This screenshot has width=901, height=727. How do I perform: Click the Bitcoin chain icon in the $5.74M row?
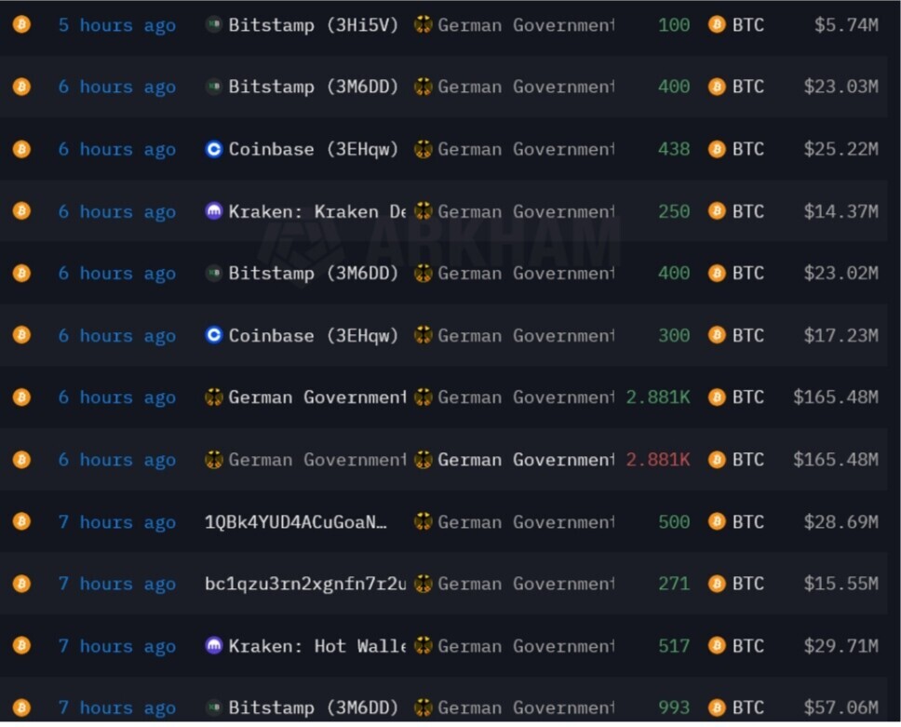[x=21, y=25]
